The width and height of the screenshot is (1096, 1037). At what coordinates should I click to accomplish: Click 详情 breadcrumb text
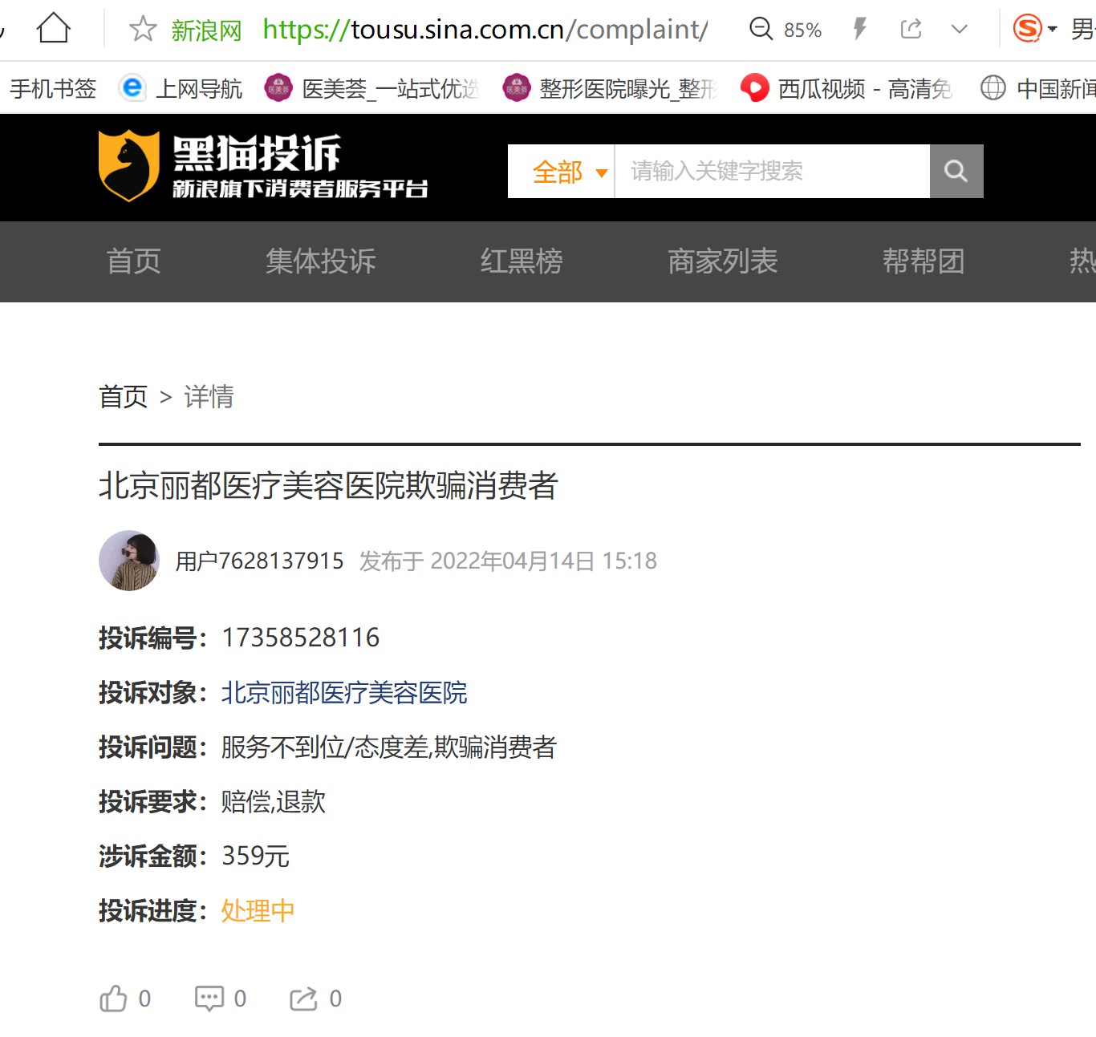coord(209,397)
